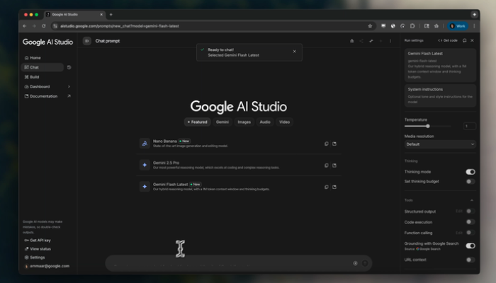Select the Audio filter chip
Image resolution: width=496 pixels, height=283 pixels.
tap(265, 122)
